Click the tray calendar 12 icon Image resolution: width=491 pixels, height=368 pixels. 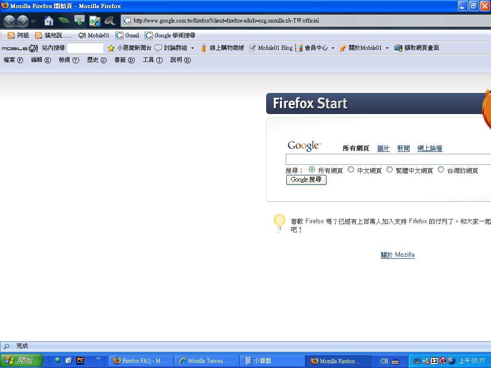(x=434, y=360)
